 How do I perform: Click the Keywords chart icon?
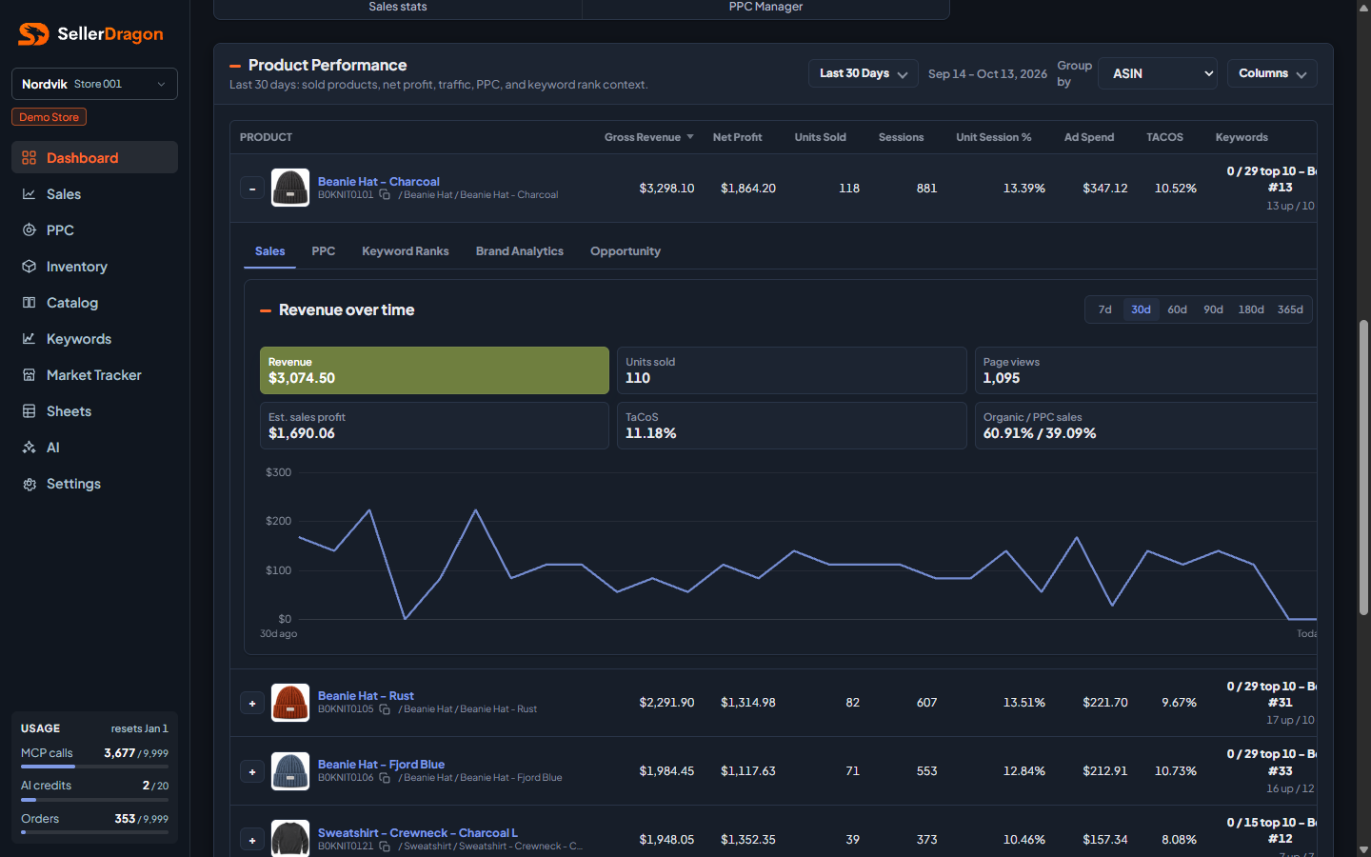(29, 339)
